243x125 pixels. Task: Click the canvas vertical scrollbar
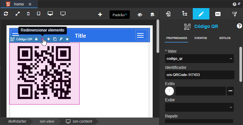click(x=158, y=36)
